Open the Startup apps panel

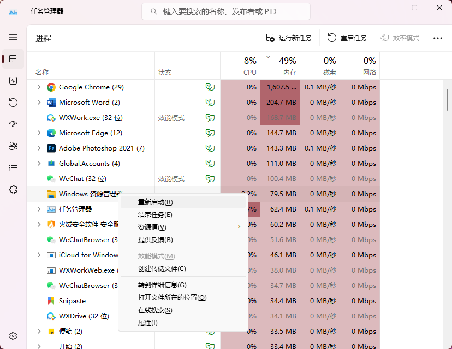click(13, 124)
